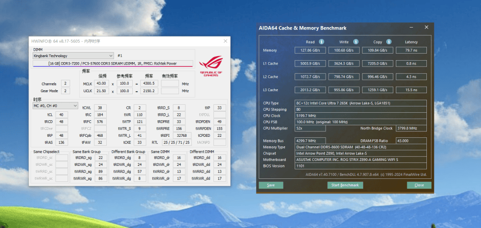
Task: Click the tRDRD_dd value 16 field
Action: pos(219,157)
